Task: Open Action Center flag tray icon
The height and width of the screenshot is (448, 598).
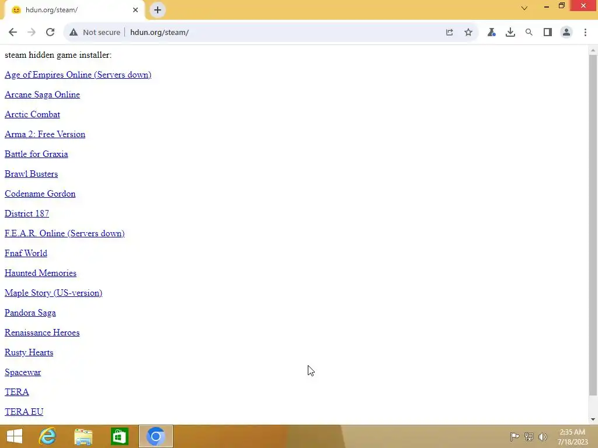Action: click(514, 436)
